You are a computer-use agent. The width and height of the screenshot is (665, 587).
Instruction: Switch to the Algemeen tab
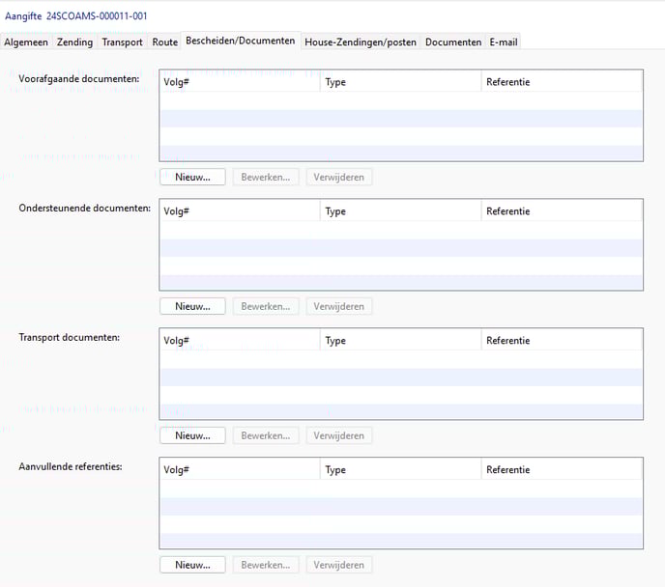click(x=26, y=42)
